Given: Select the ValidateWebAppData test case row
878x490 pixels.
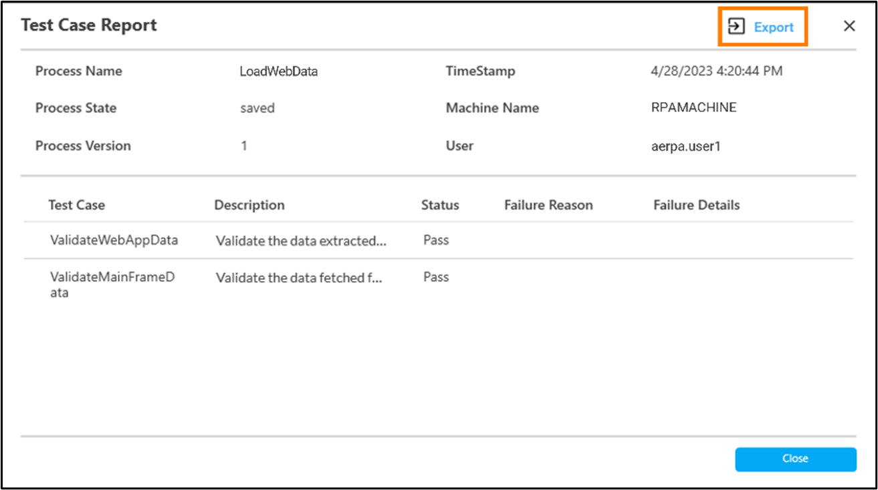Looking at the screenshot, I should coord(438,240).
